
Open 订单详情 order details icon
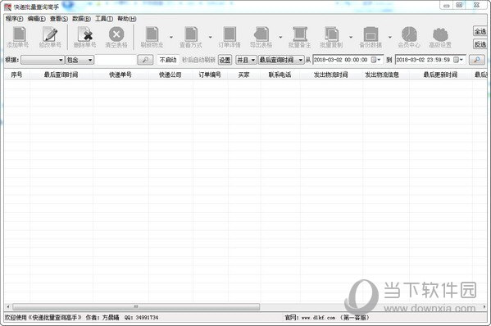230,34
